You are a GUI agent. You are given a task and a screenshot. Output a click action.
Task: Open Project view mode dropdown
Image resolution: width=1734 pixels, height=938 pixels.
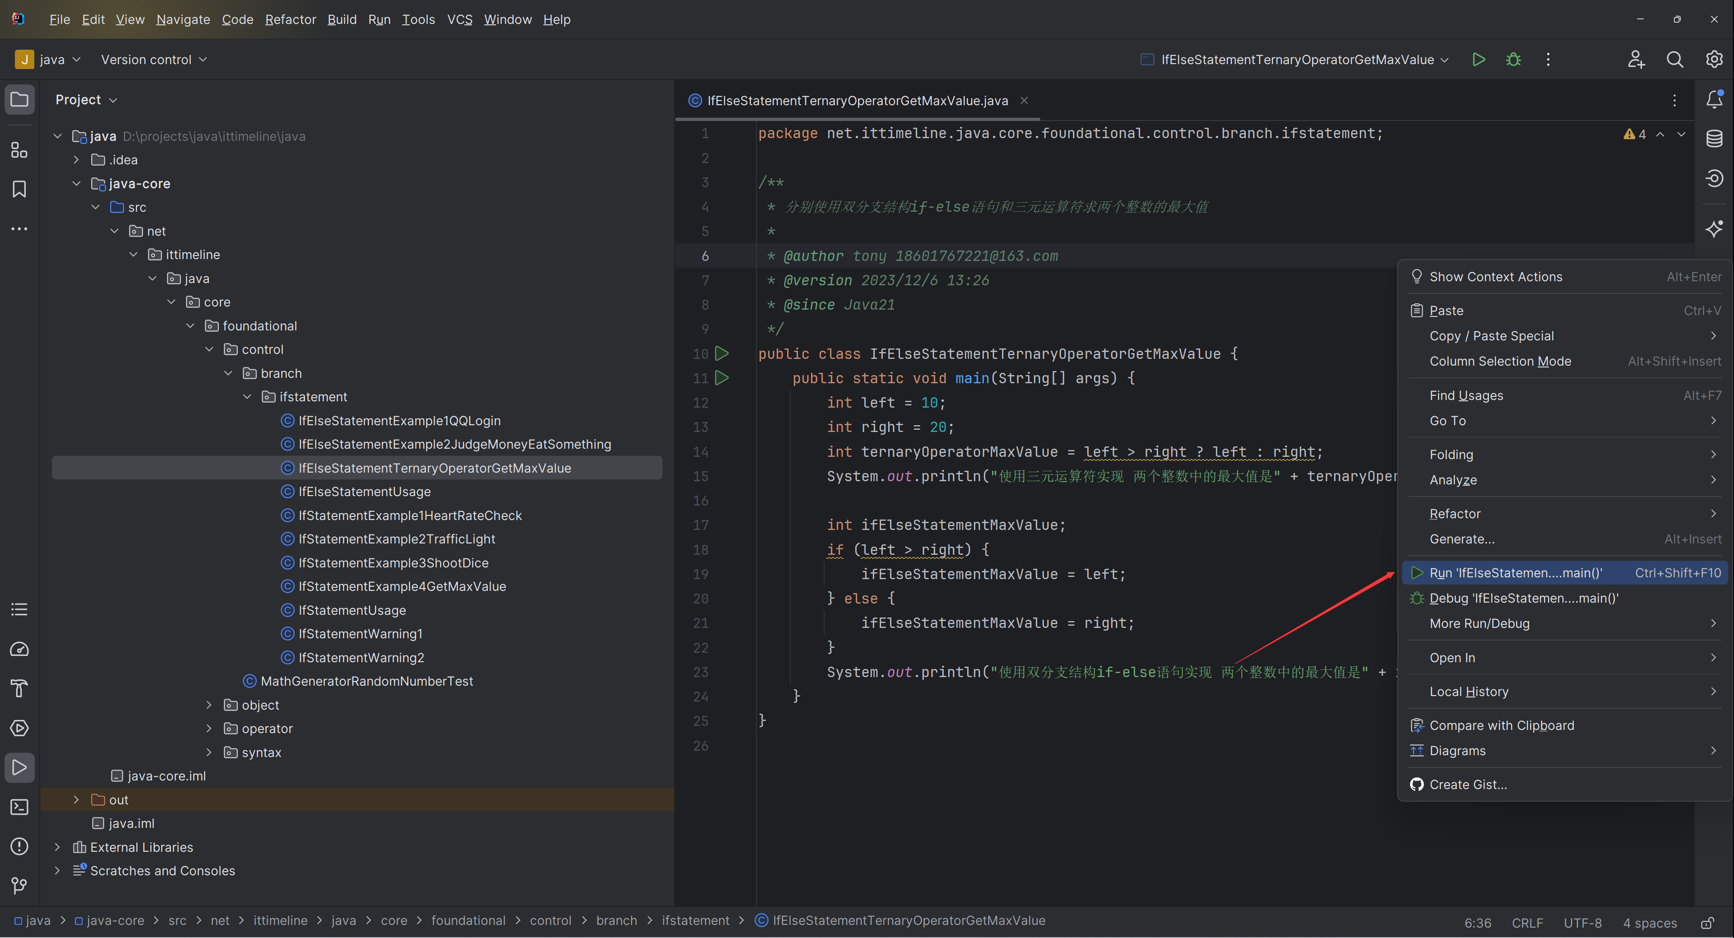pyautogui.click(x=86, y=100)
